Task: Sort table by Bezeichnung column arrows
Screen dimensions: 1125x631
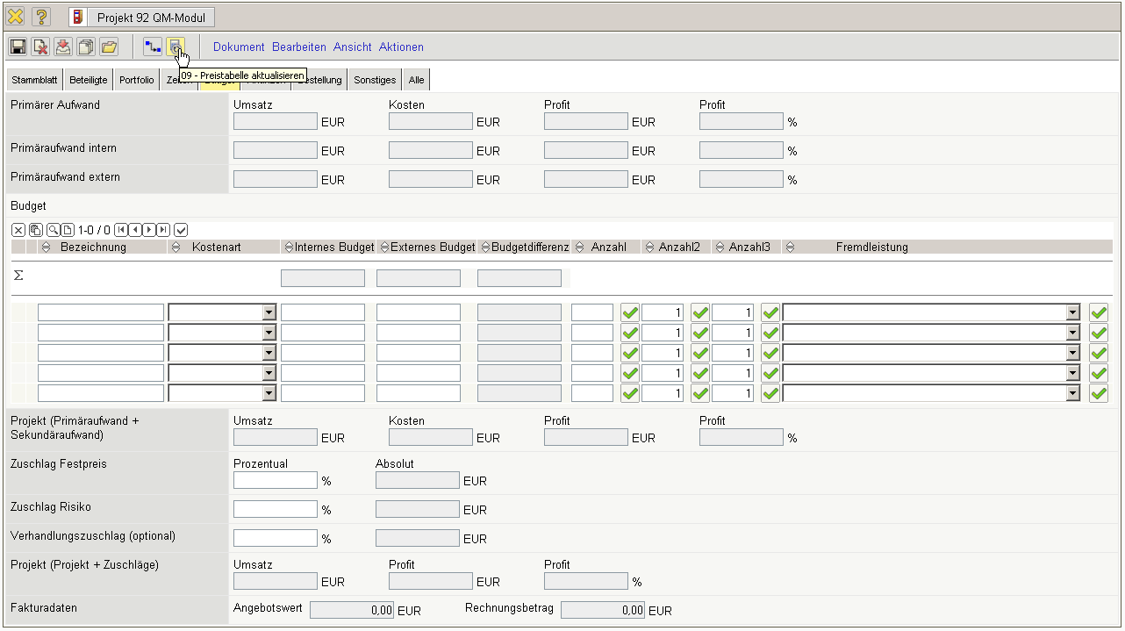Action: pyautogui.click(x=46, y=247)
